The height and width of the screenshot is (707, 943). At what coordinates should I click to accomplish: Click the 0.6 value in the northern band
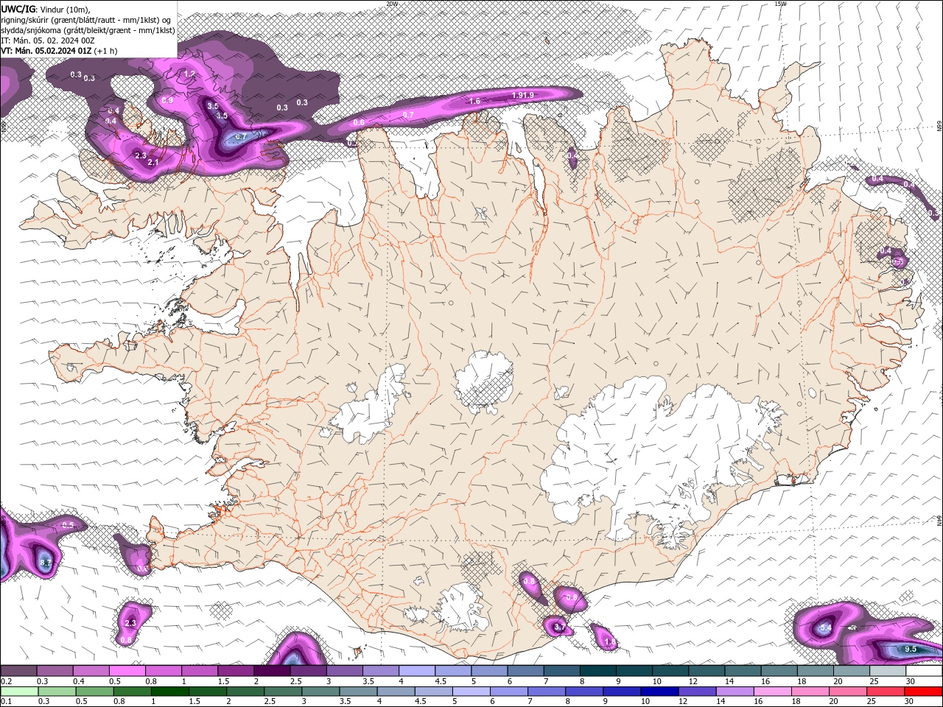(x=359, y=122)
